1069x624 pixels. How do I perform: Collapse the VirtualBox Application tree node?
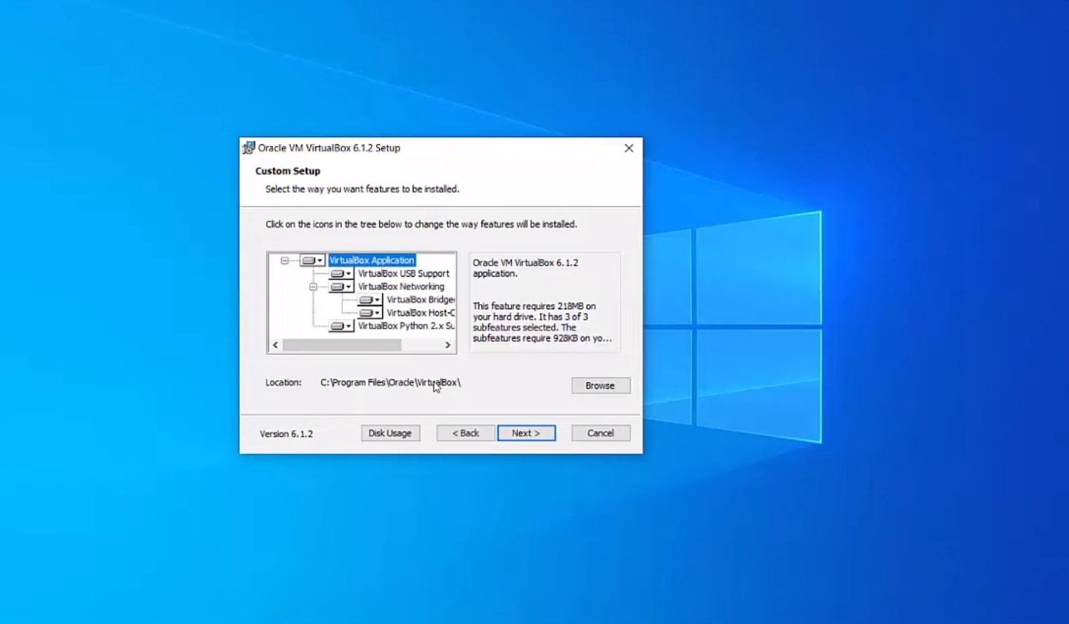click(x=285, y=261)
